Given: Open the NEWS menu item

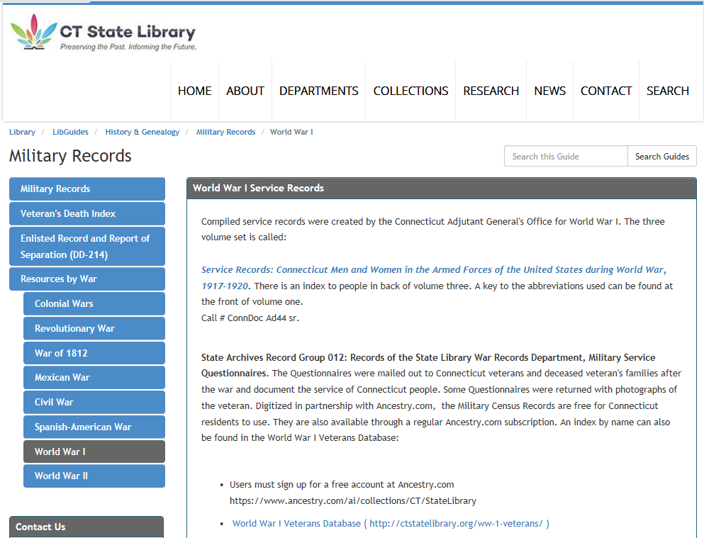Looking at the screenshot, I should pos(549,91).
